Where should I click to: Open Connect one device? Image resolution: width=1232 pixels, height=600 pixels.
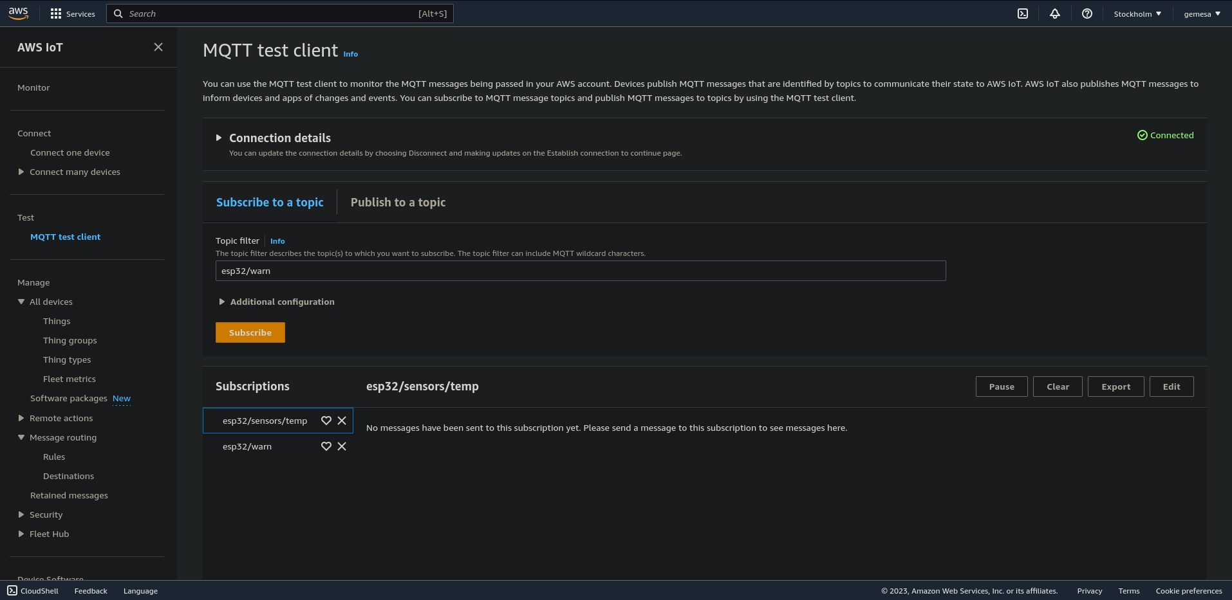pos(70,152)
